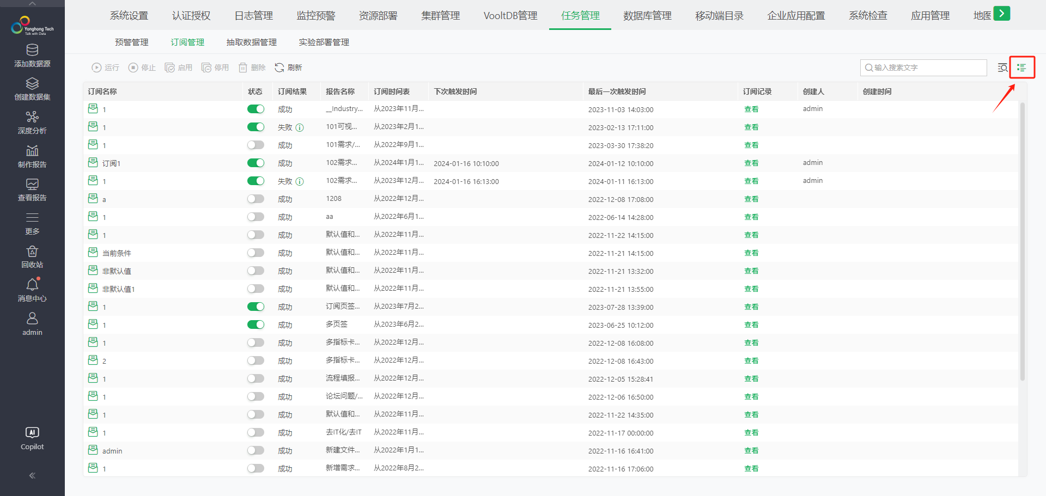
Task: Enable the status toggle for row 当前条件
Action: pyautogui.click(x=256, y=252)
